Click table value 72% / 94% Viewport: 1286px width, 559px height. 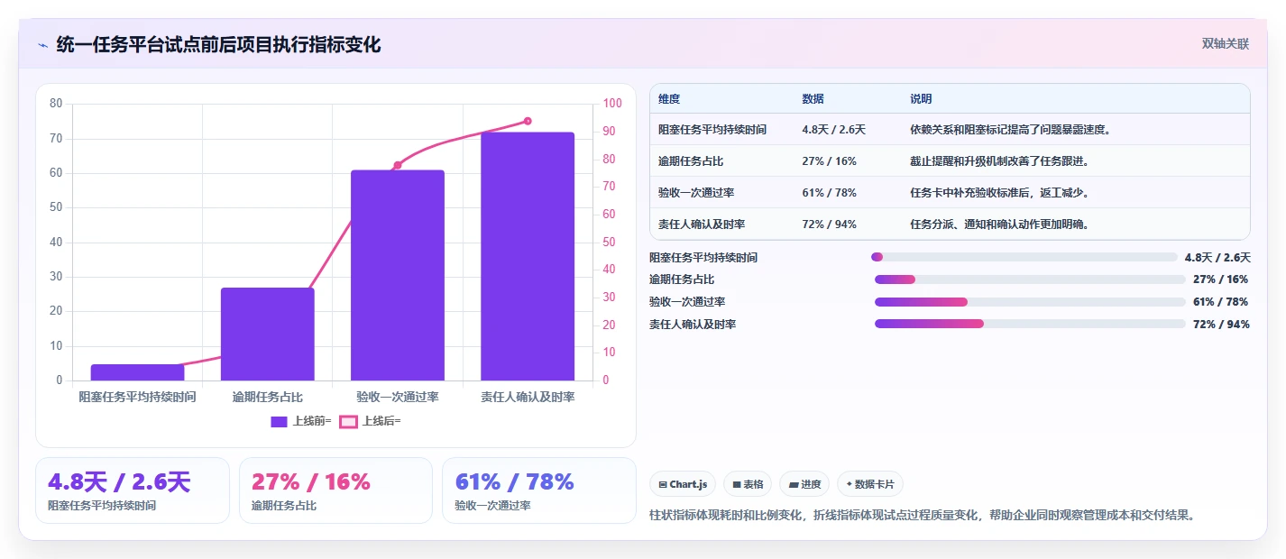tap(829, 225)
